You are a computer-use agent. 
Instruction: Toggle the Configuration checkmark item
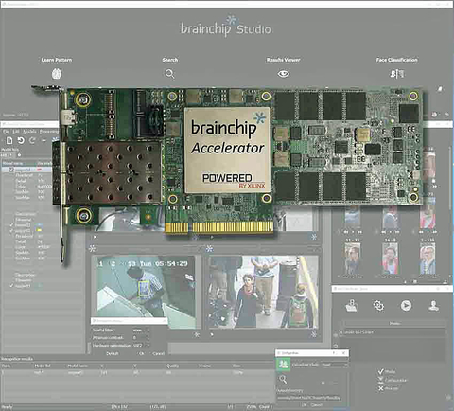click(x=381, y=380)
